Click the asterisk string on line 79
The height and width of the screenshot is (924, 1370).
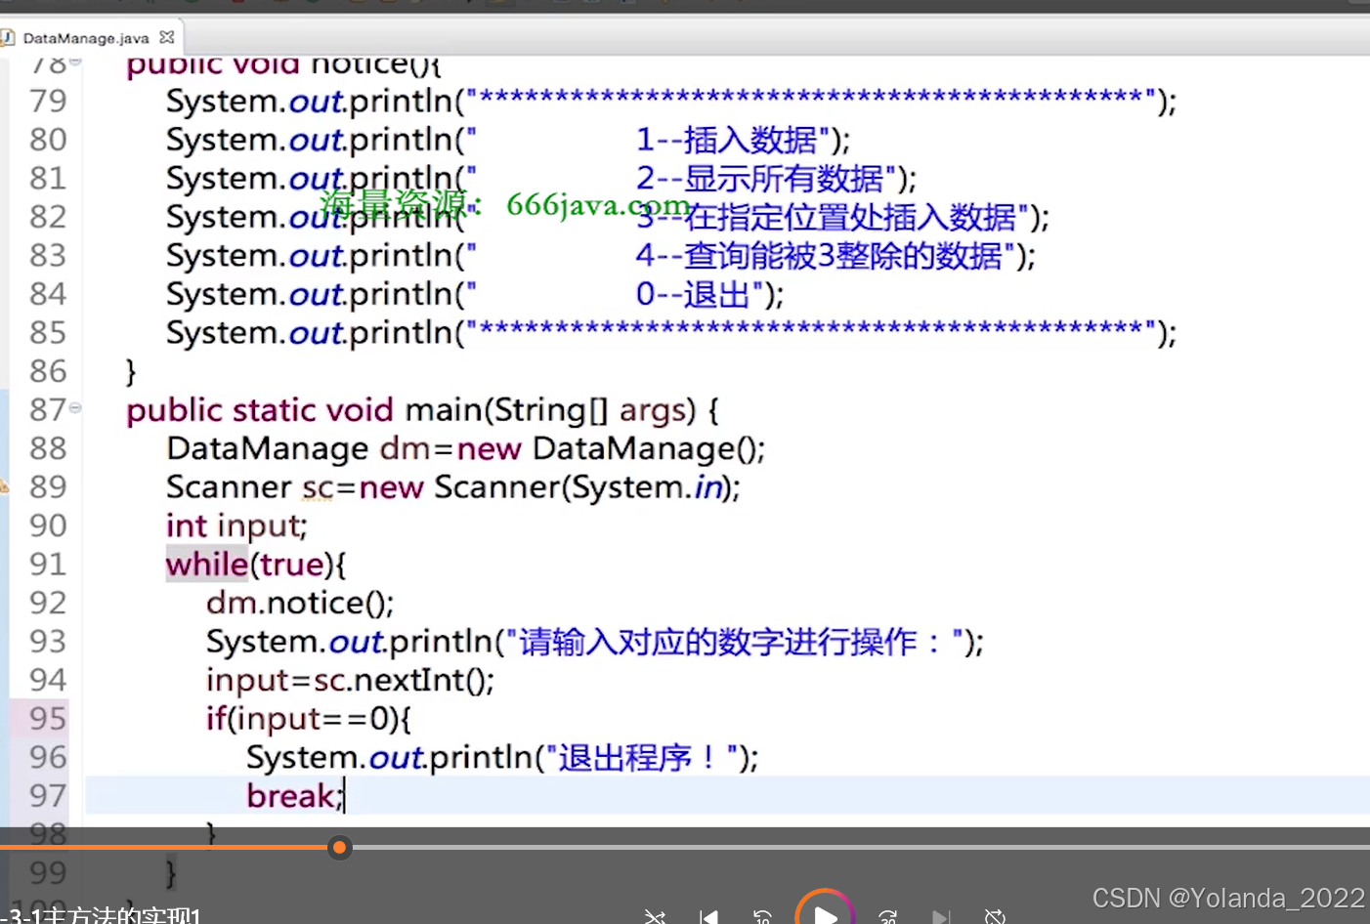point(811,99)
